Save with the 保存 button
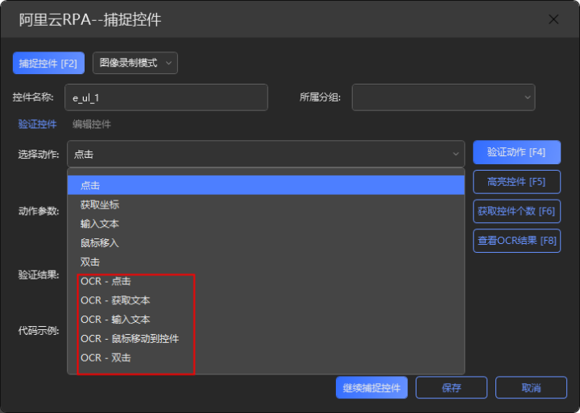Screen dimensions: 580x413 coord(451,387)
